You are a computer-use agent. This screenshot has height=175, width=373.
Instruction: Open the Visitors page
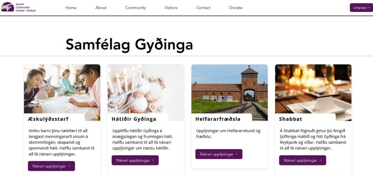click(171, 7)
